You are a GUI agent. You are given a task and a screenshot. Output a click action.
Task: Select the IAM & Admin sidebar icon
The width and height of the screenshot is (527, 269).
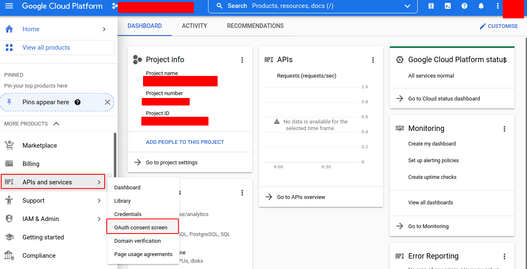[9, 219]
